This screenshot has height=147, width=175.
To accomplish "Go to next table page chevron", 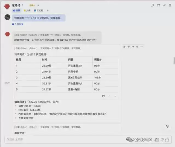I will coord(115,96).
